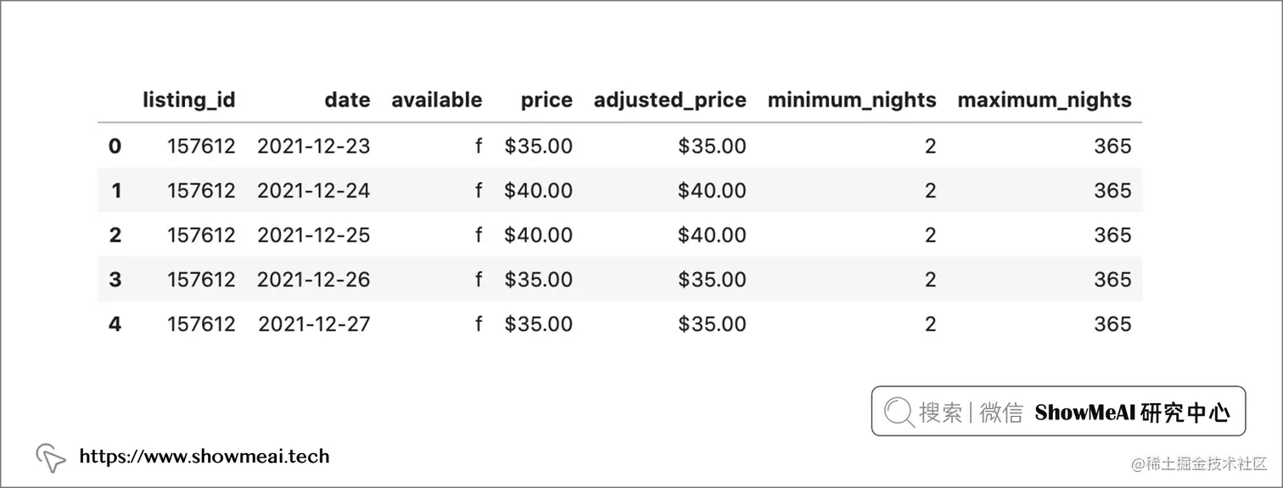The height and width of the screenshot is (488, 1283).
Task: Select the adjusted_price column header
Action: 670,100
